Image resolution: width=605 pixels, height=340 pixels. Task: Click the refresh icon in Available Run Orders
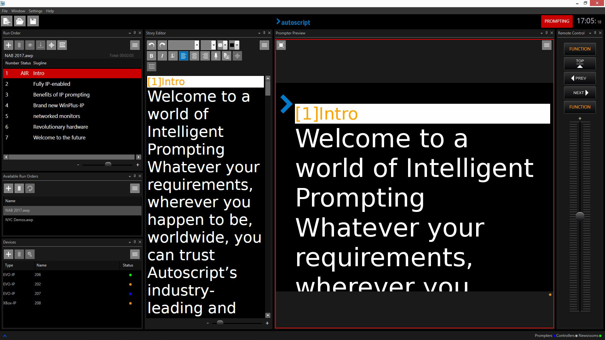(x=30, y=188)
